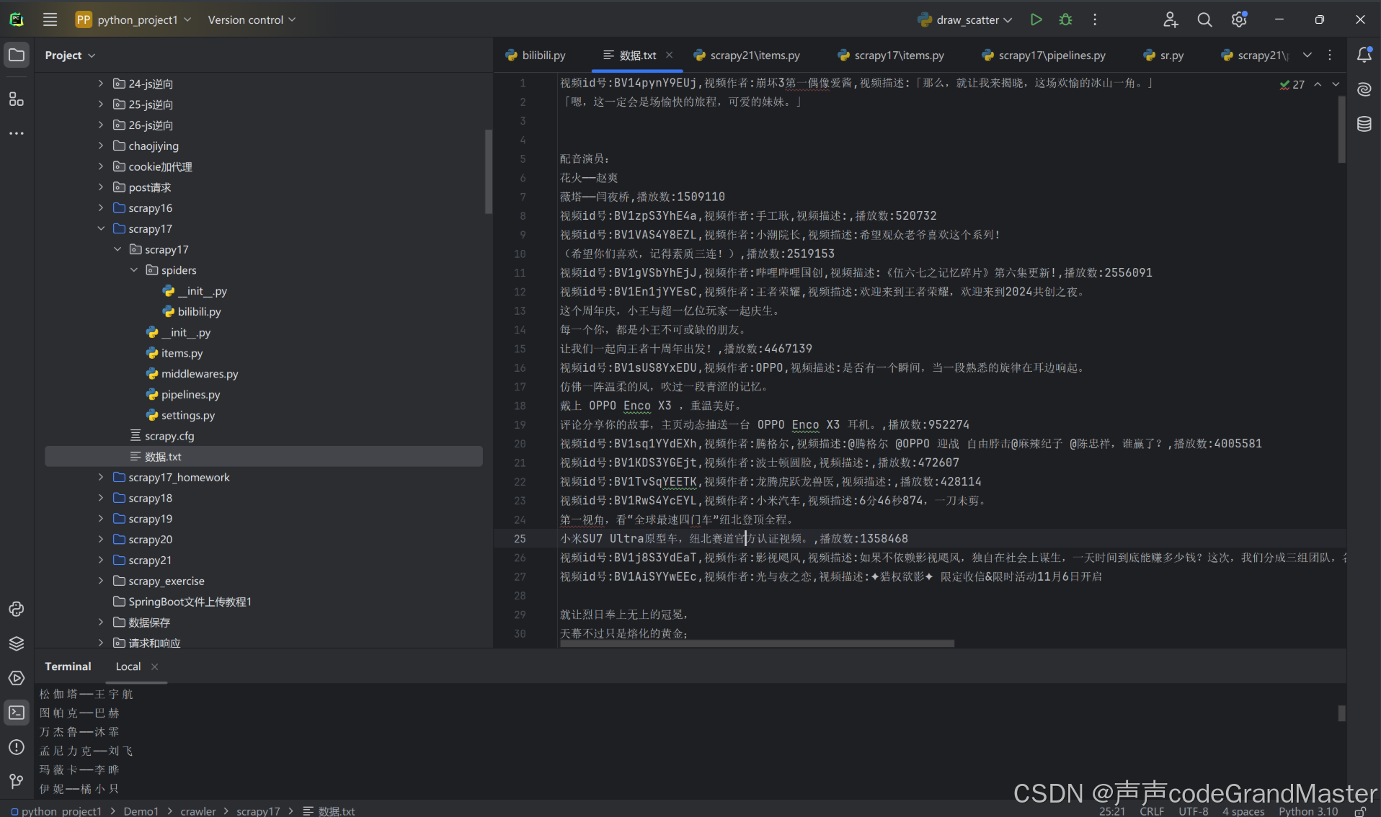This screenshot has height=817, width=1381.
Task: Open Search Everywhere magnifier
Action: 1204,19
